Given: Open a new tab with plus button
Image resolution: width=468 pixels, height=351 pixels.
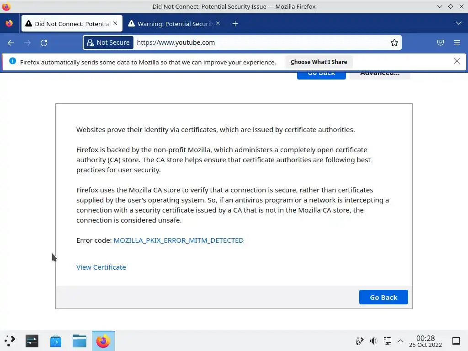Looking at the screenshot, I should point(235,24).
